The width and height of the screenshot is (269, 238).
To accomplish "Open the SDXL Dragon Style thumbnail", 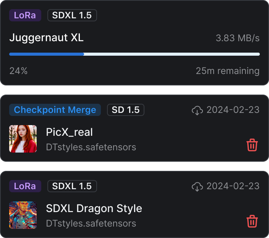I will pos(23,215).
